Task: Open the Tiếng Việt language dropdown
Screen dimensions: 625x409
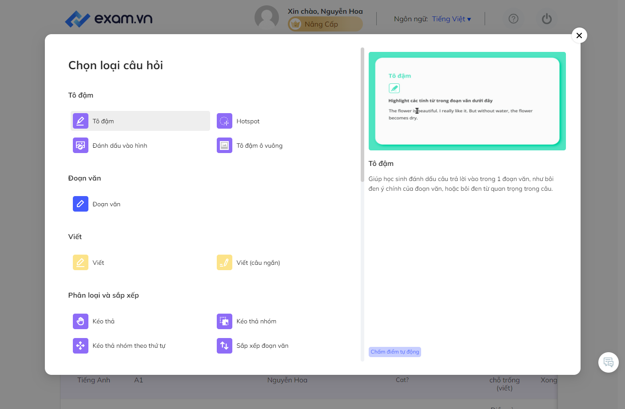Action: [451, 19]
